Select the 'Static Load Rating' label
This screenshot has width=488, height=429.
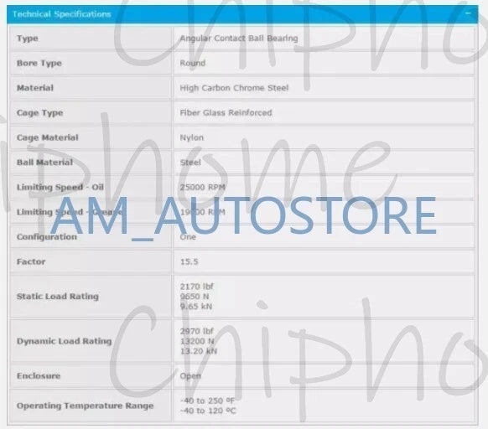pyautogui.click(x=58, y=296)
